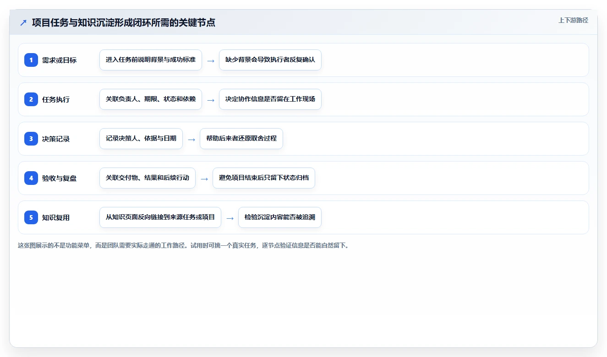Click the arrow in the 验收与复盘 row

(204, 178)
